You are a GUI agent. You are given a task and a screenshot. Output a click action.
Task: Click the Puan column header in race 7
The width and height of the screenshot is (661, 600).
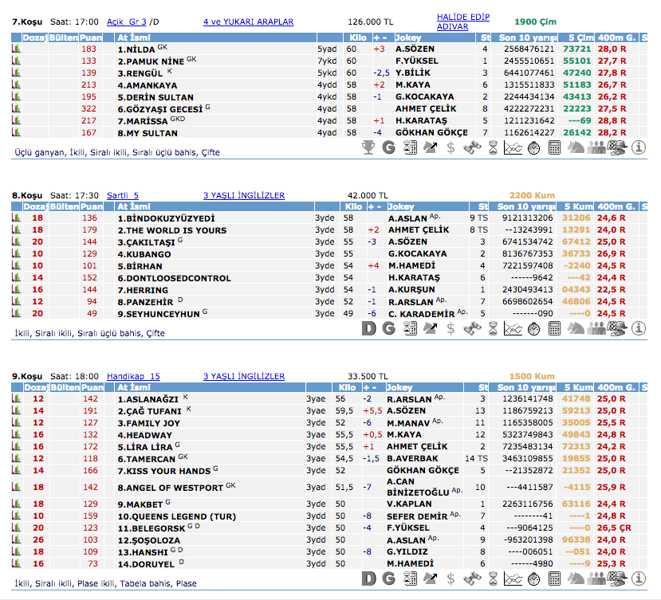(92, 37)
